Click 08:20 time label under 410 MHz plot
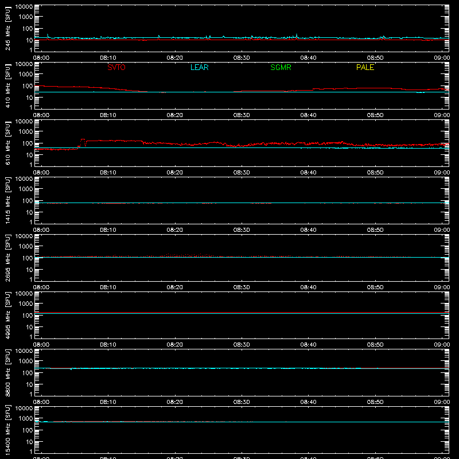 pos(175,115)
